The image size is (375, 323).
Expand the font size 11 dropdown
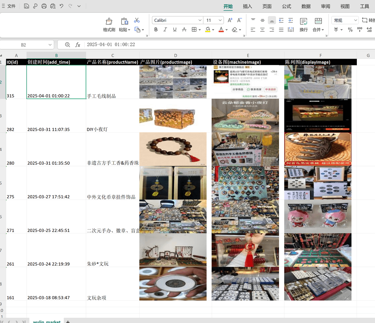220,20
